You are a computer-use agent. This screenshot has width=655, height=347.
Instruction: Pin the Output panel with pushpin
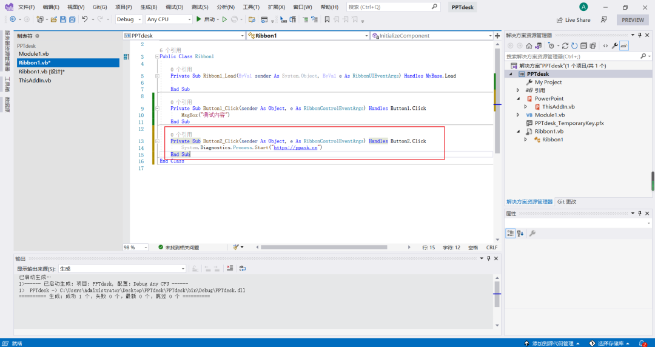click(x=489, y=258)
